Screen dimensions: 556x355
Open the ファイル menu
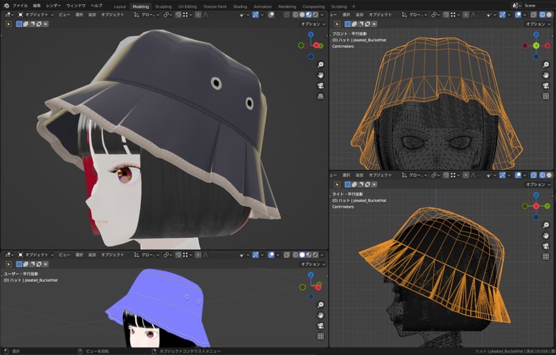click(20, 5)
